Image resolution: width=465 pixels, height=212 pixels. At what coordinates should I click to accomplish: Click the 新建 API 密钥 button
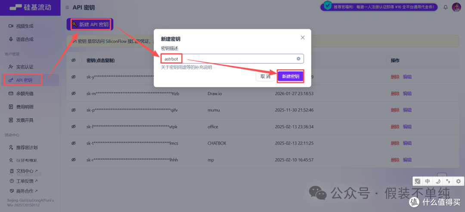pos(90,24)
